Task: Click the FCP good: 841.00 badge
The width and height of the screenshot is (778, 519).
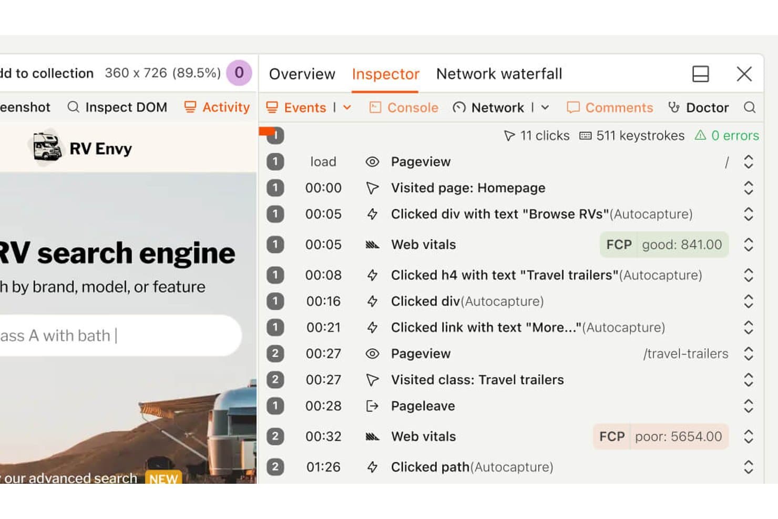Action: pyautogui.click(x=664, y=245)
